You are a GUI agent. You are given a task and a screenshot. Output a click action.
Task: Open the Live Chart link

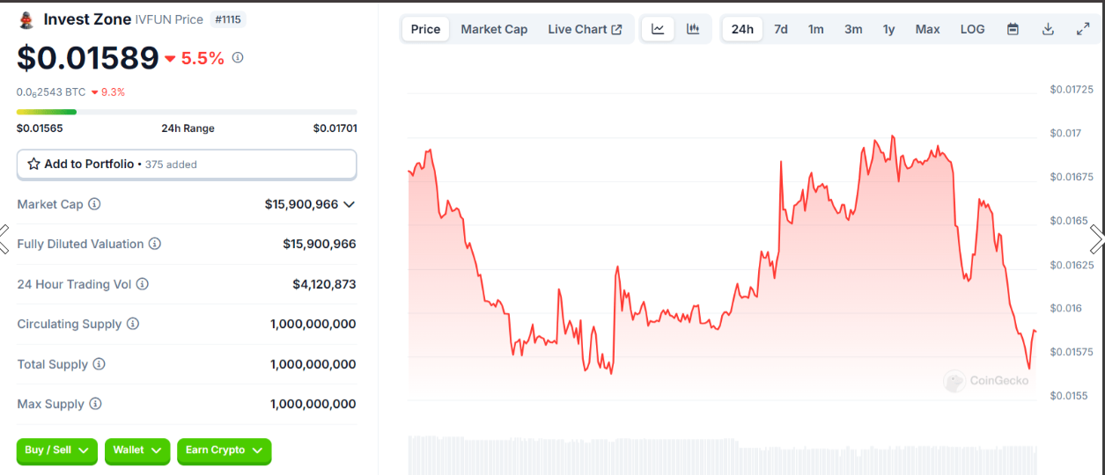click(585, 29)
